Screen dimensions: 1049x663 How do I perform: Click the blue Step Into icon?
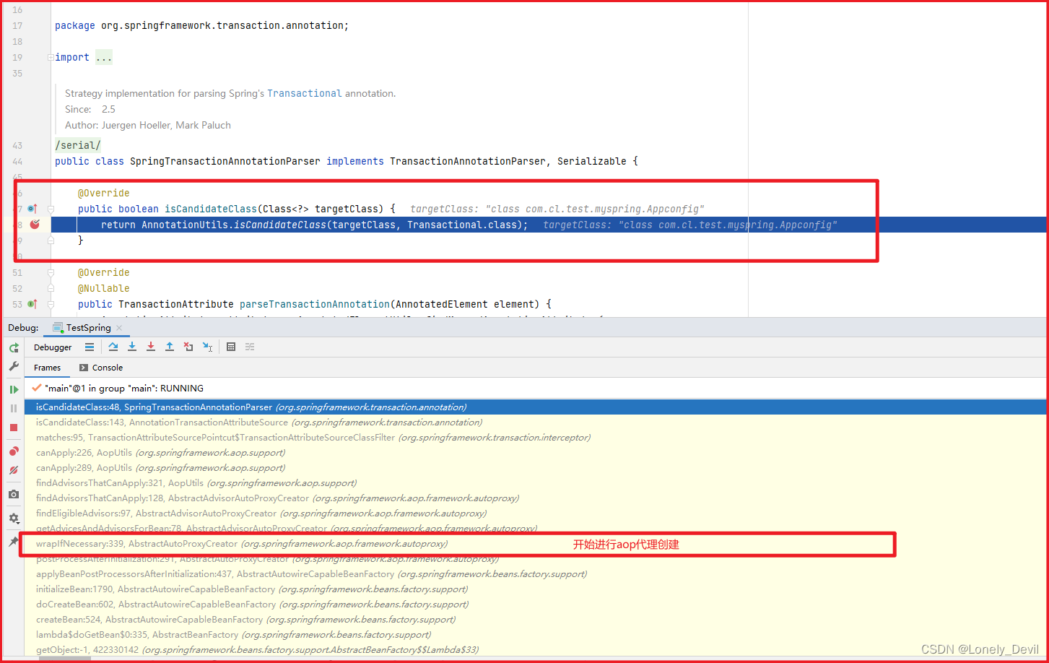point(132,347)
